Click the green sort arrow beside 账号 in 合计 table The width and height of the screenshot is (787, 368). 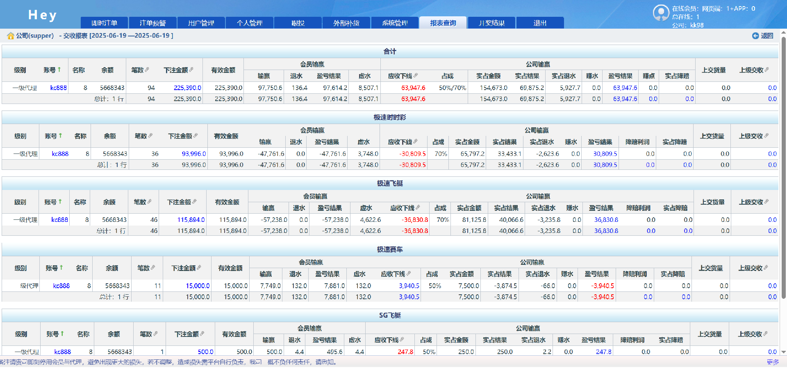pos(59,70)
